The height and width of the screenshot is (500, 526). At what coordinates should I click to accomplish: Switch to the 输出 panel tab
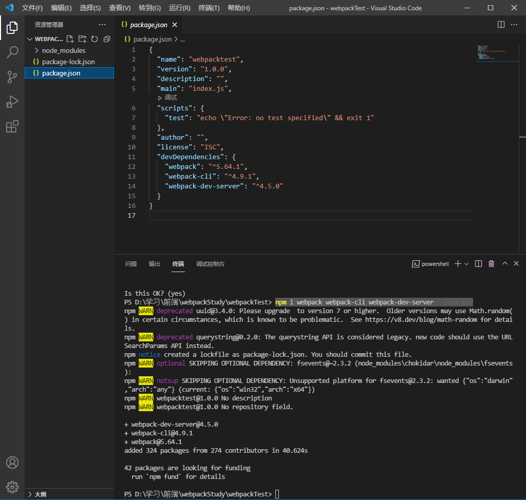point(154,264)
